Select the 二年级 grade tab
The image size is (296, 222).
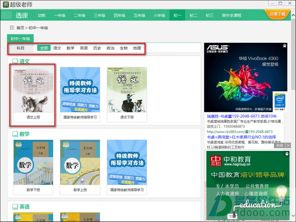(79, 15)
